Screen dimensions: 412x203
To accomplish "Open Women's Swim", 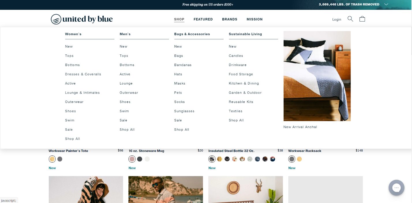I will tap(70, 120).
